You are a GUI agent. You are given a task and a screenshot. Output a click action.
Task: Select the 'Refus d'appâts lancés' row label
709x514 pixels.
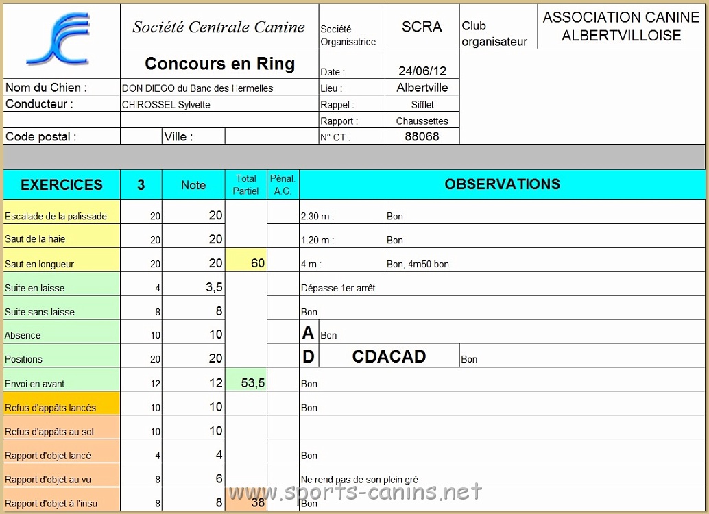[62, 403]
